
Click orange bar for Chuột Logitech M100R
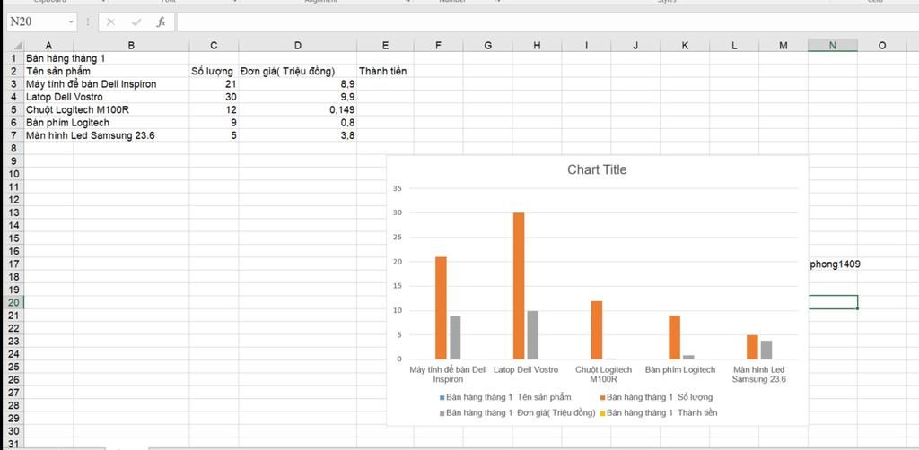click(597, 330)
